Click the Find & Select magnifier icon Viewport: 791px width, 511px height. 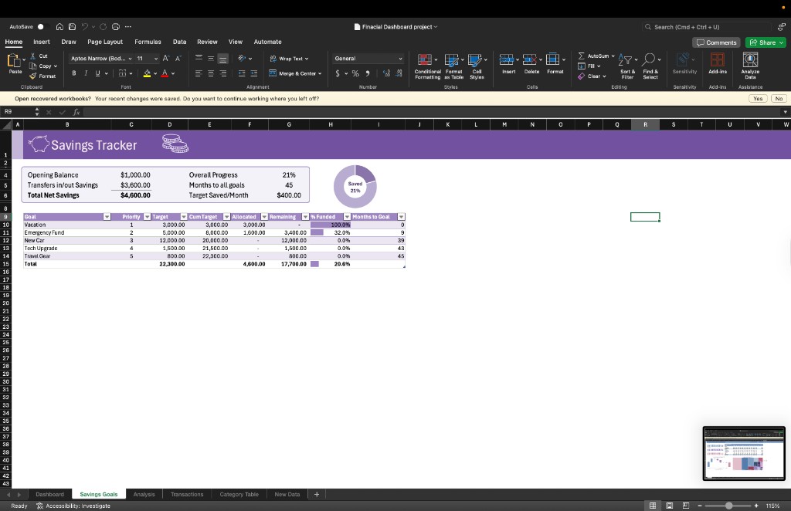[650, 60]
